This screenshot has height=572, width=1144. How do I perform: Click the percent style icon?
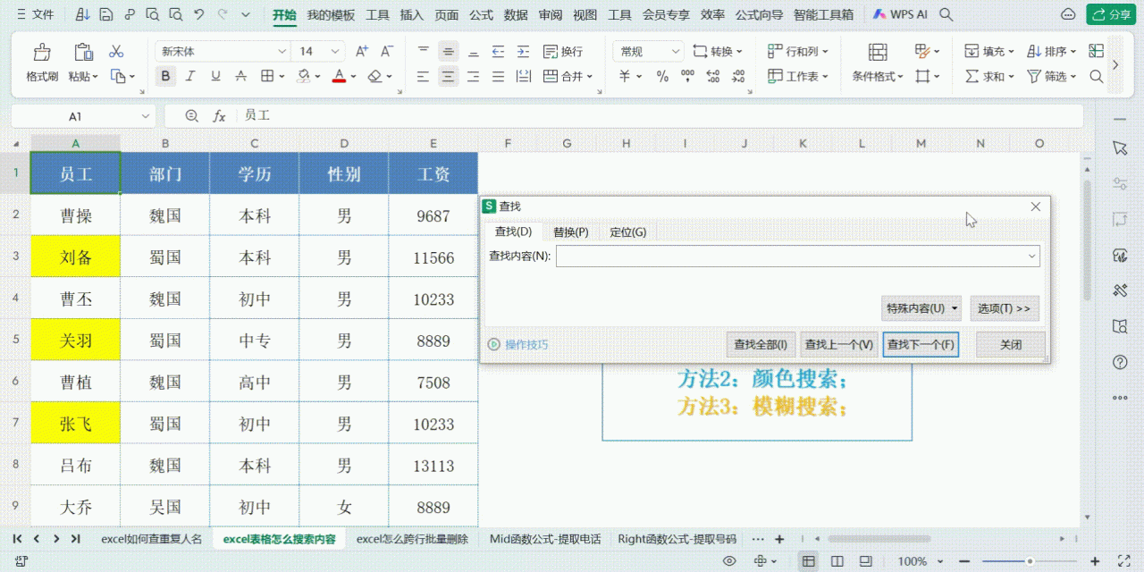tap(662, 77)
